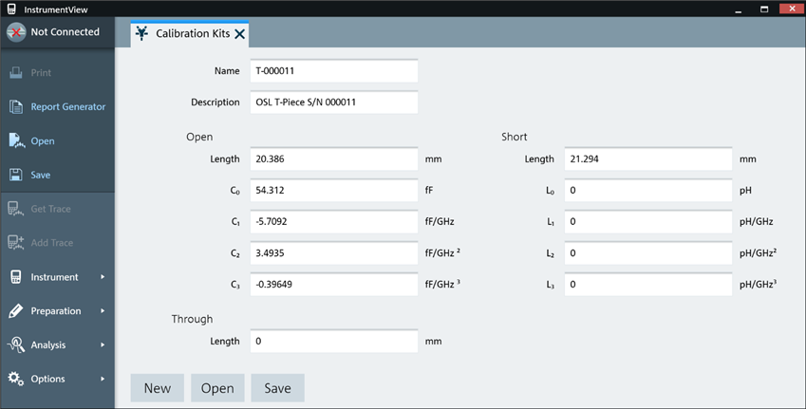
Task: Click the Options gears icon
Action: (16, 379)
